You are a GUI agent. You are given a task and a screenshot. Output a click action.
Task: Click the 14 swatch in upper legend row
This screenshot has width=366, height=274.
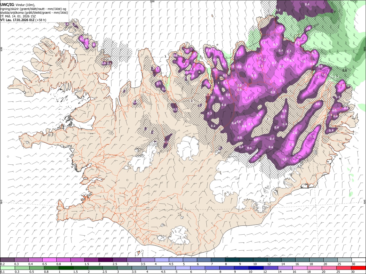289,260
